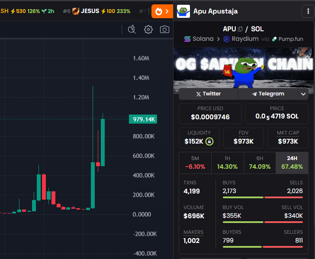This screenshot has width=315, height=259.
Task: Click the BUYERS 799 value
Action: click(x=228, y=240)
